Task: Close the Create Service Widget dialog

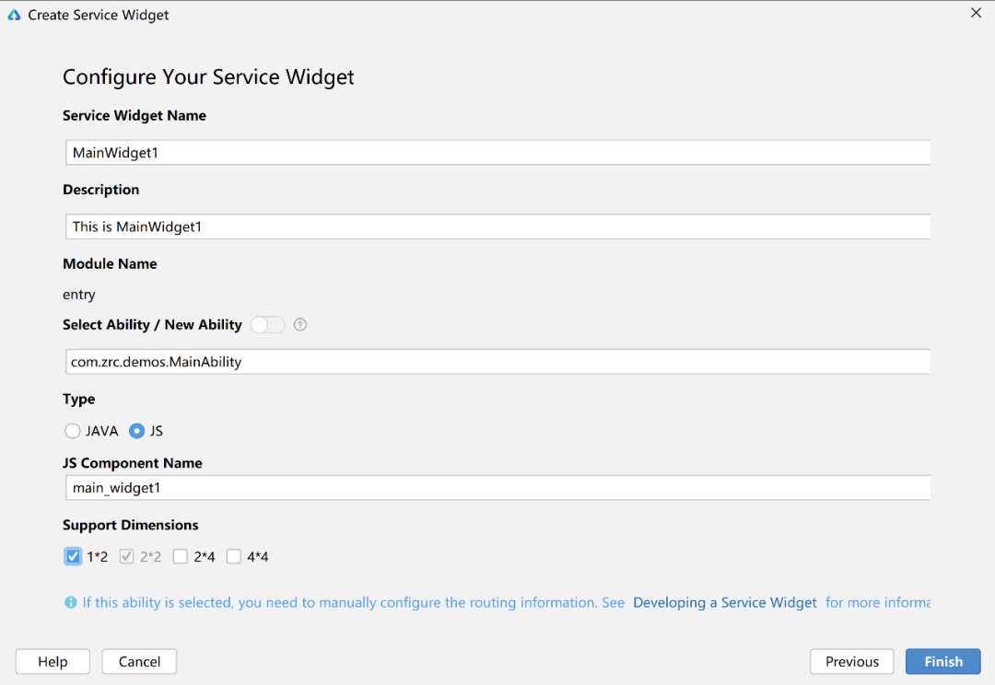Action: click(977, 14)
